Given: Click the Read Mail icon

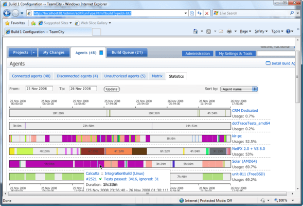Looking at the screenshot, I should 221,31.
